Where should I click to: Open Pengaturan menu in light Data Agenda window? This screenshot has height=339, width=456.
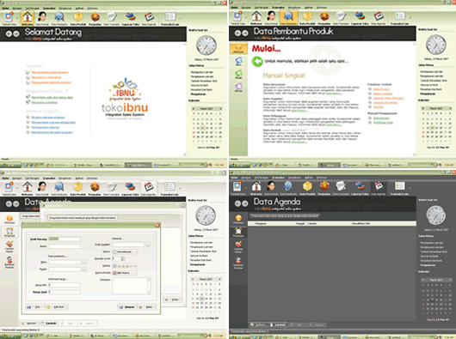coord(65,179)
